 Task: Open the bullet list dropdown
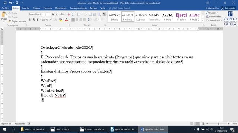(76, 14)
